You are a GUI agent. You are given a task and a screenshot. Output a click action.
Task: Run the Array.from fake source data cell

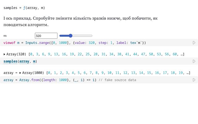(x=194, y=80)
